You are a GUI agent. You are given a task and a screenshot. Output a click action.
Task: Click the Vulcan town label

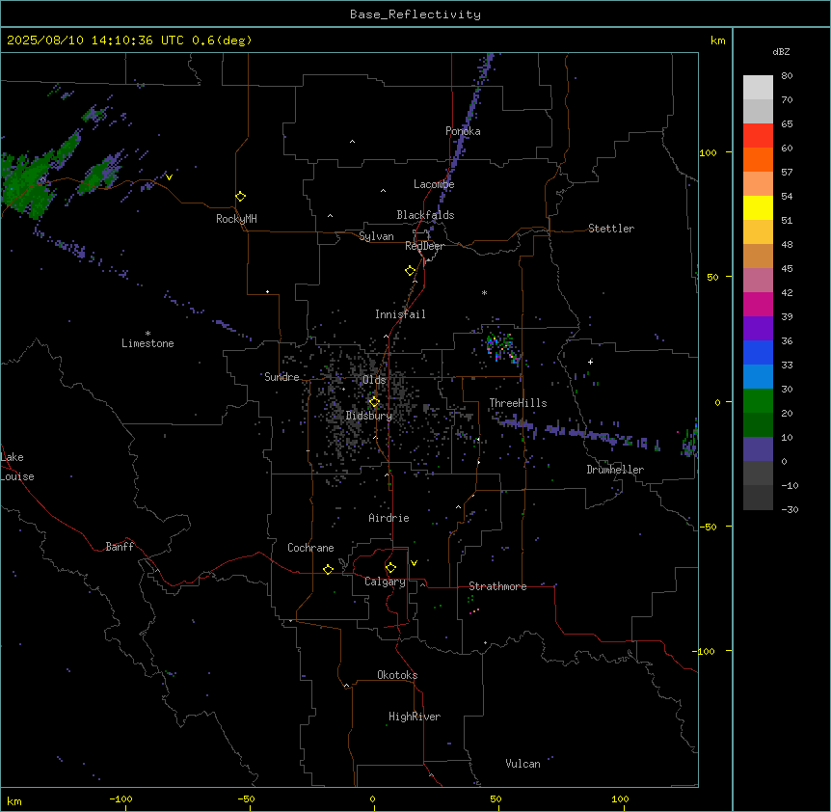pos(523,764)
